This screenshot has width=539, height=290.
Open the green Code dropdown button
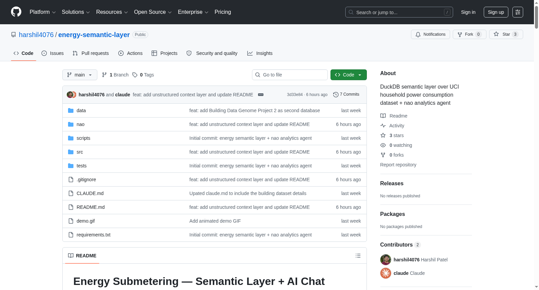tap(348, 75)
